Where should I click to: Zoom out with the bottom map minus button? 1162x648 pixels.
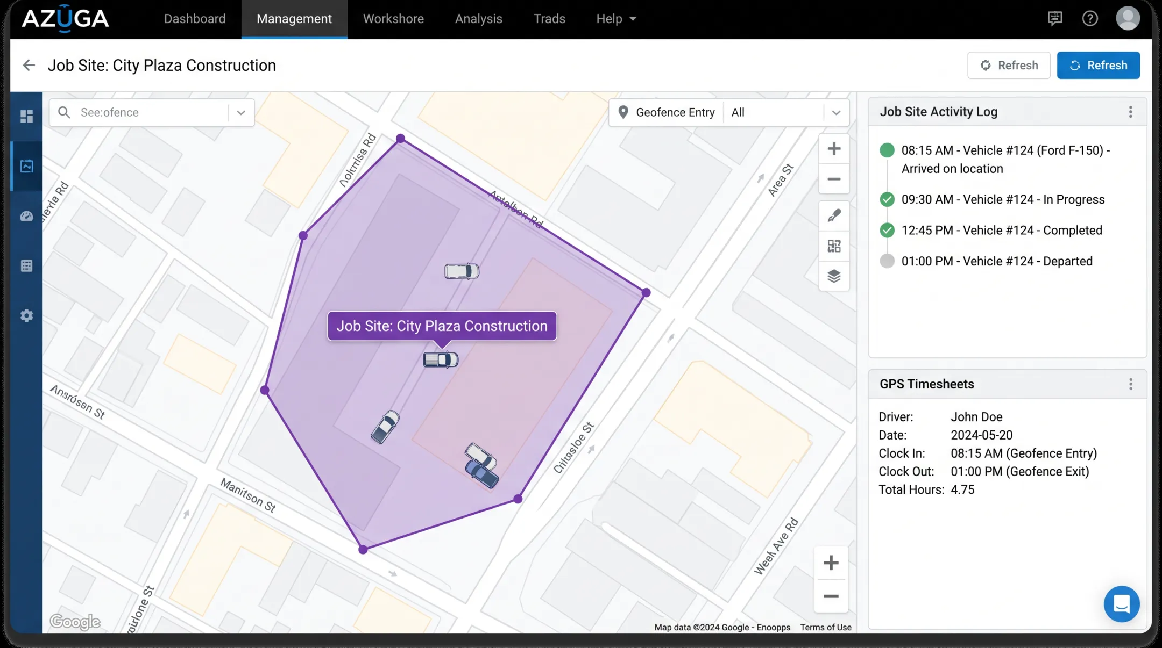pos(831,596)
